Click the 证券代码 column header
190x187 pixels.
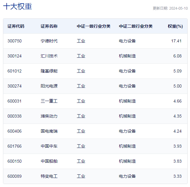(x=16, y=26)
